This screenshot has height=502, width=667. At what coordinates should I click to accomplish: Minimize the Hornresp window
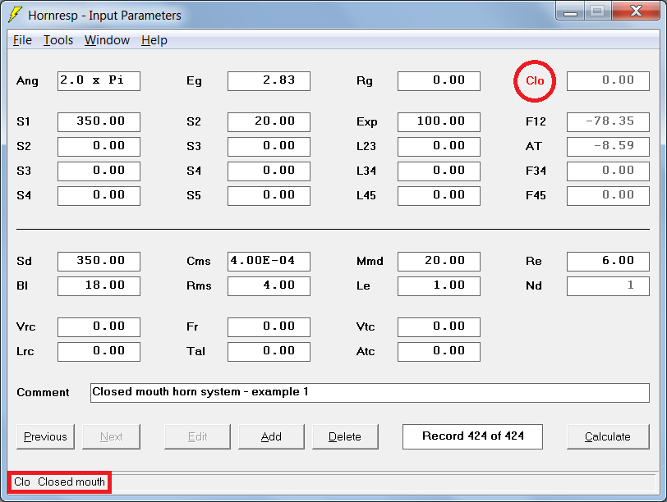tap(570, 11)
